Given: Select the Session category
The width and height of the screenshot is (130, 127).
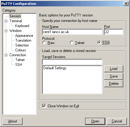Looking at the screenshot, I should tap(15, 16).
